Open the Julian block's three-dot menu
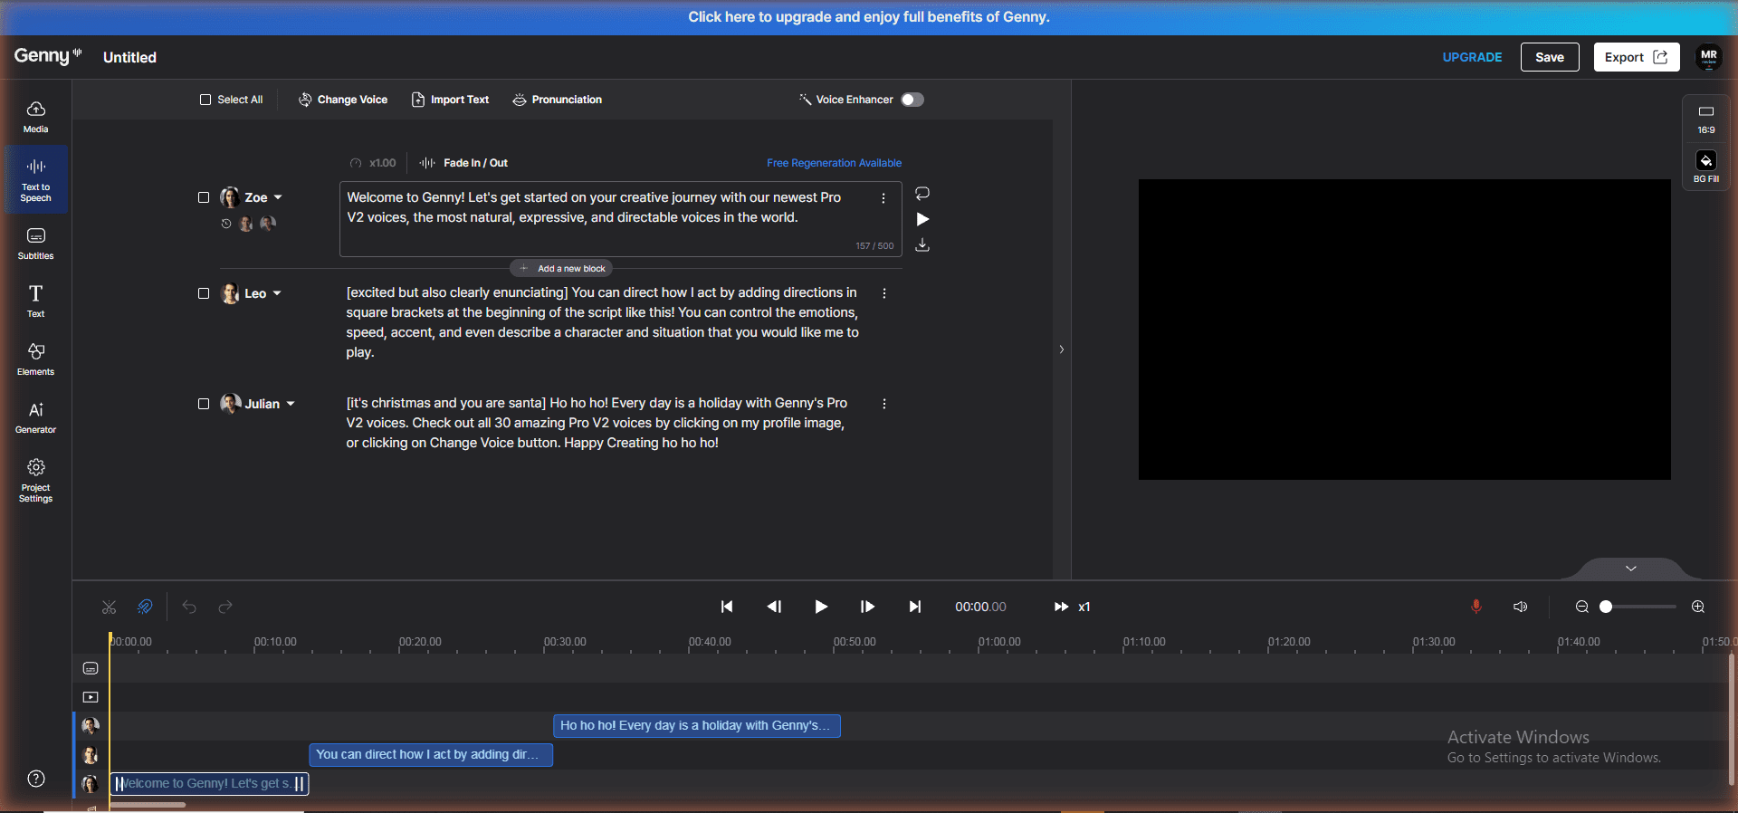This screenshot has width=1738, height=813. click(884, 404)
